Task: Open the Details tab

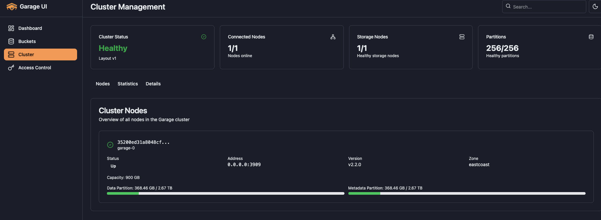Action: 153,84
